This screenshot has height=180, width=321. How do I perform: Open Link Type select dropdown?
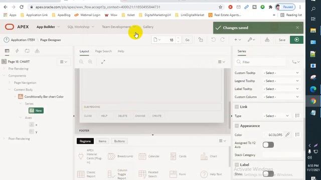pyautogui.click(x=276, y=115)
